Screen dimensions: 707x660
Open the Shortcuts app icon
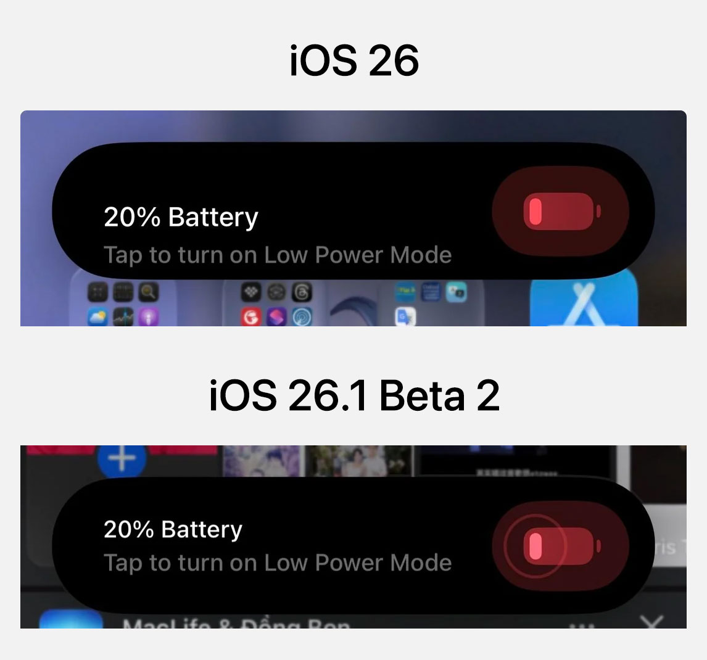click(276, 318)
